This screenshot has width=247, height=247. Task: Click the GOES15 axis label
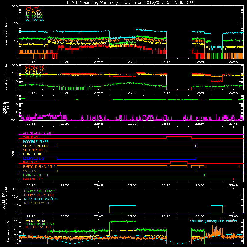click(x=5, y=108)
